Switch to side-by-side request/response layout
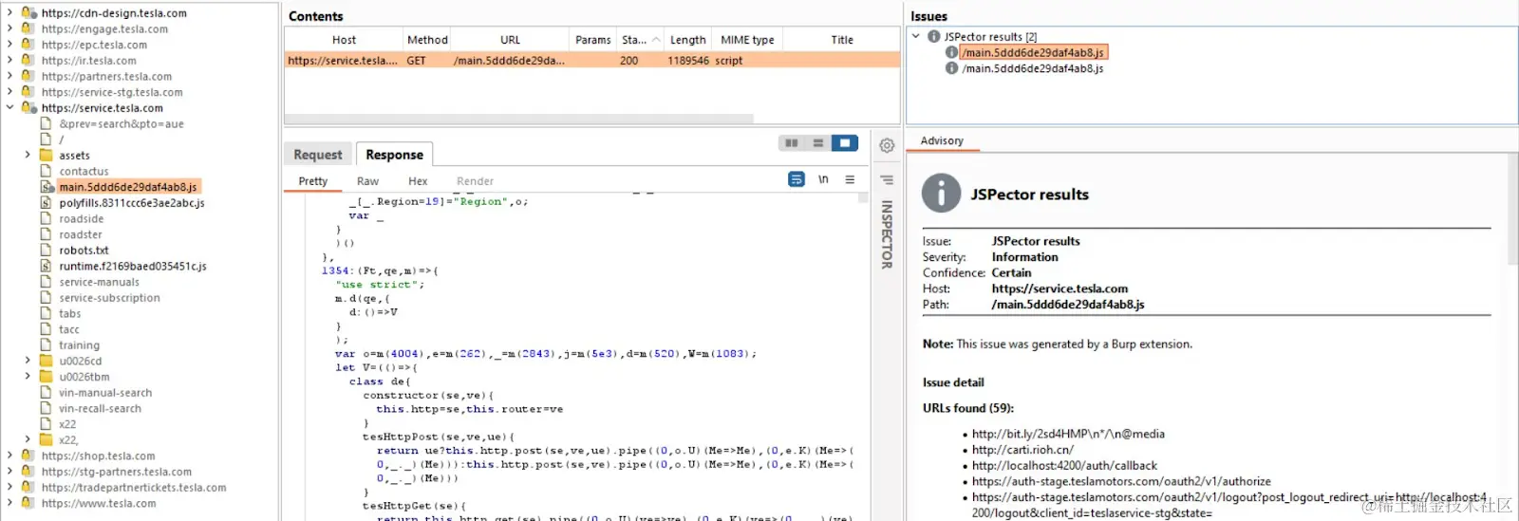Viewport: 1519px width, 521px height. [791, 143]
